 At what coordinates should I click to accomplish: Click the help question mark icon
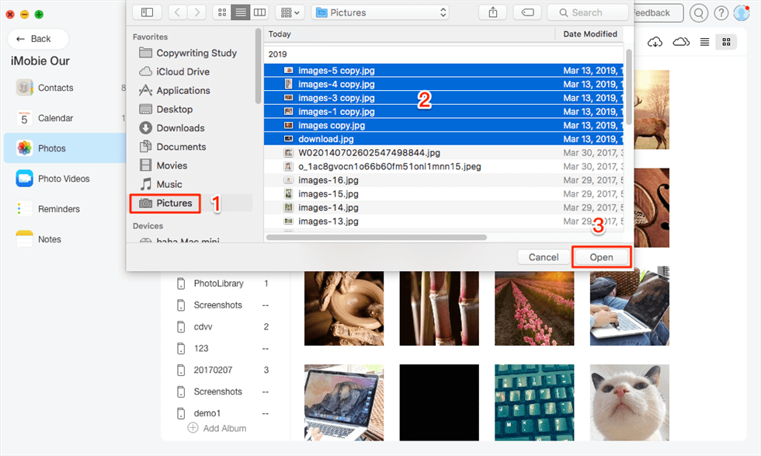pos(721,13)
